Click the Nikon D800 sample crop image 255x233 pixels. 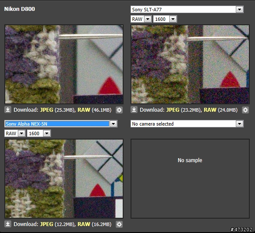64,64
